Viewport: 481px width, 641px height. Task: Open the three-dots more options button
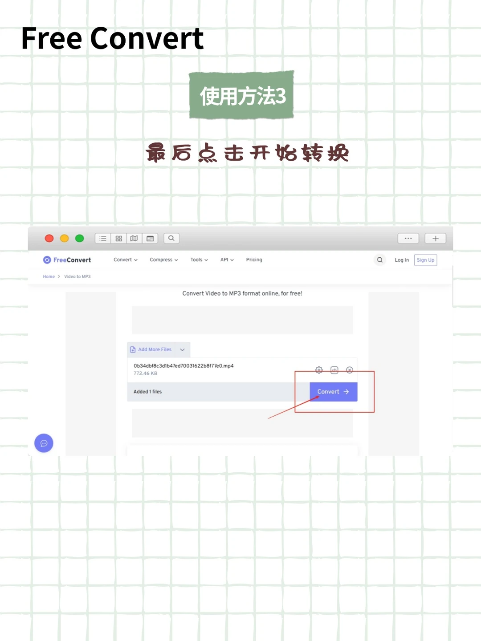(x=408, y=239)
